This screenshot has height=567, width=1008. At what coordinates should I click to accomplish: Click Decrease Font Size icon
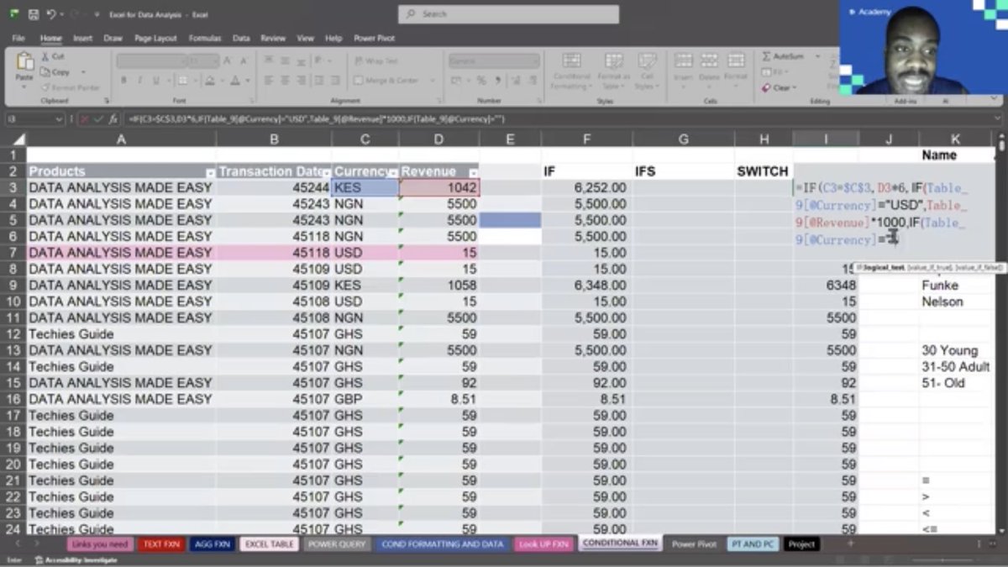point(244,61)
